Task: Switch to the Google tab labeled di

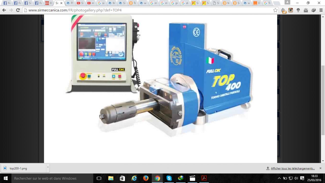Action: 185,3
